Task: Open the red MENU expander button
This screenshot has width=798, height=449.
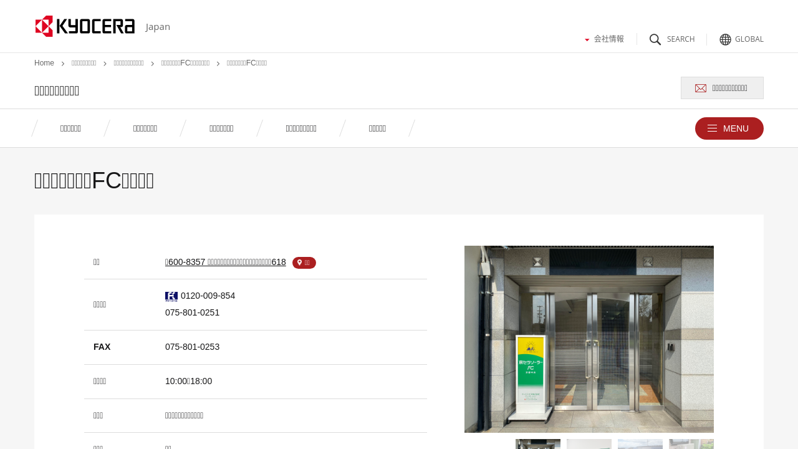Action: click(x=729, y=128)
